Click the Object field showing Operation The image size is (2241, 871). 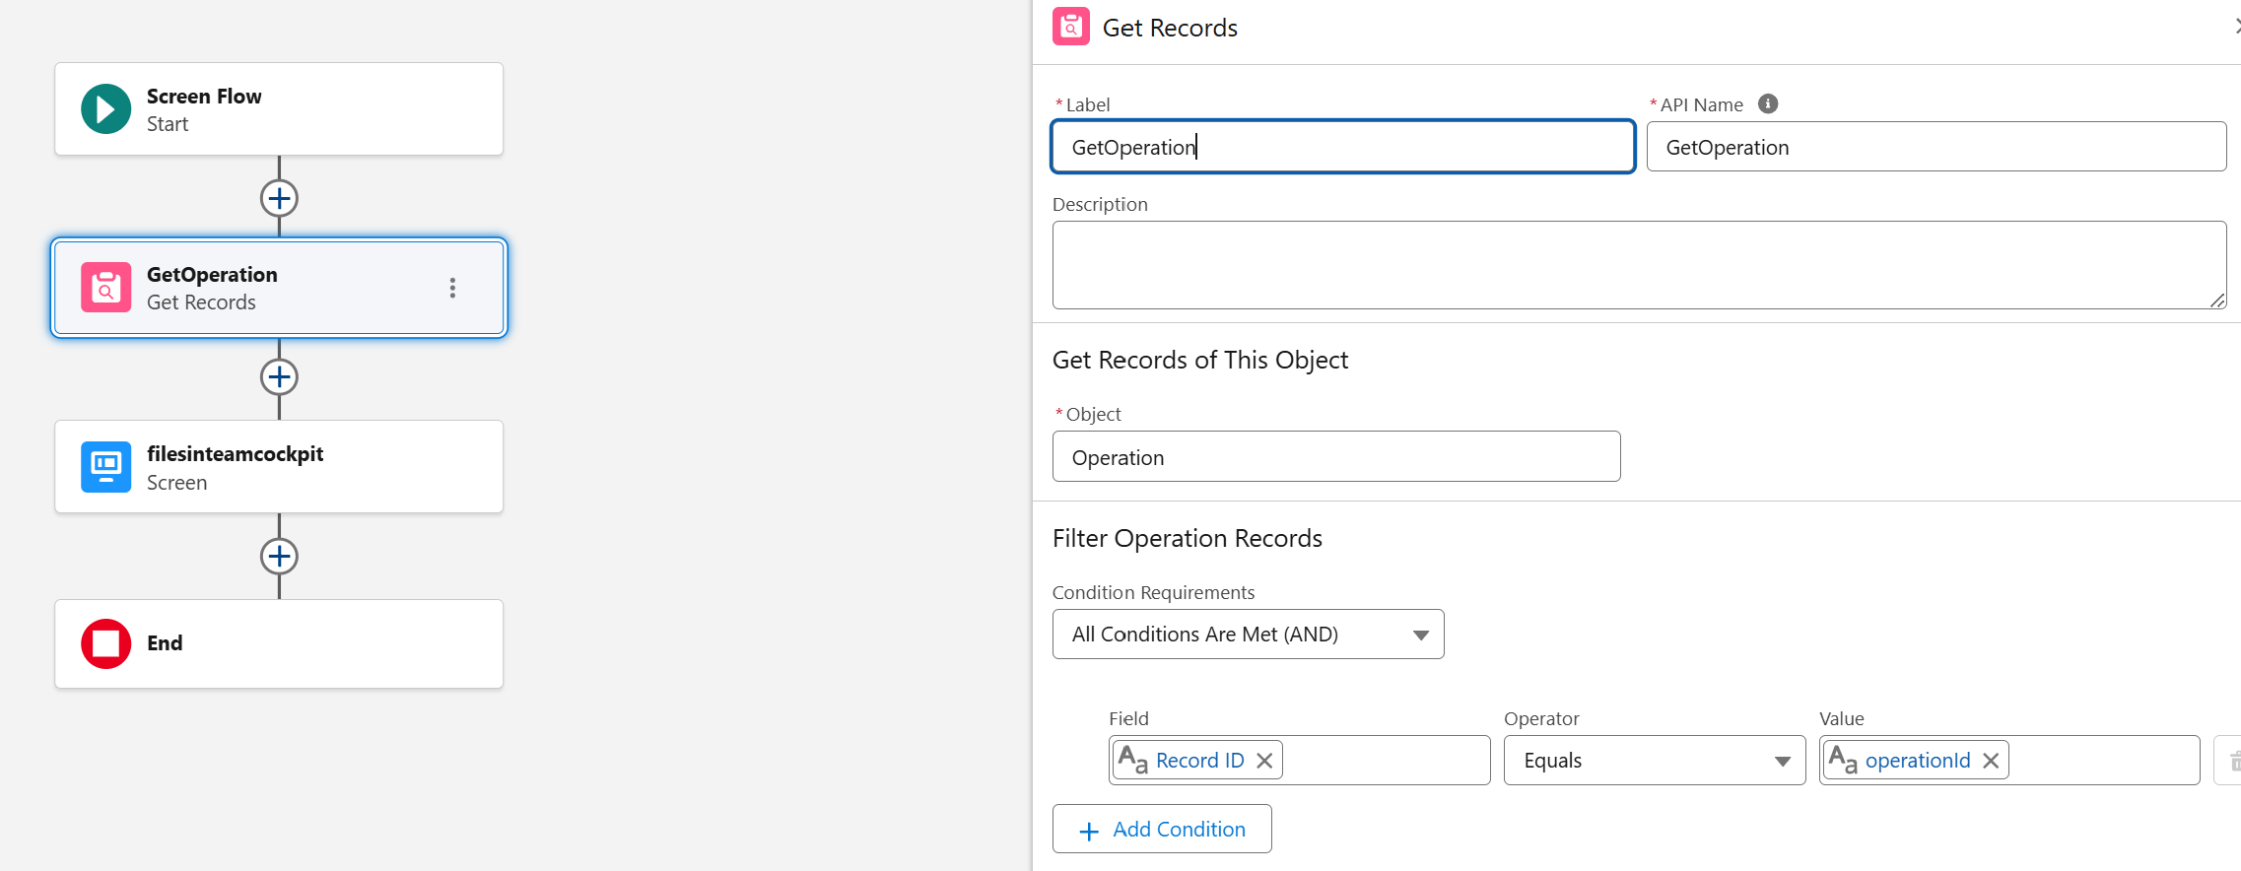[x=1336, y=457]
